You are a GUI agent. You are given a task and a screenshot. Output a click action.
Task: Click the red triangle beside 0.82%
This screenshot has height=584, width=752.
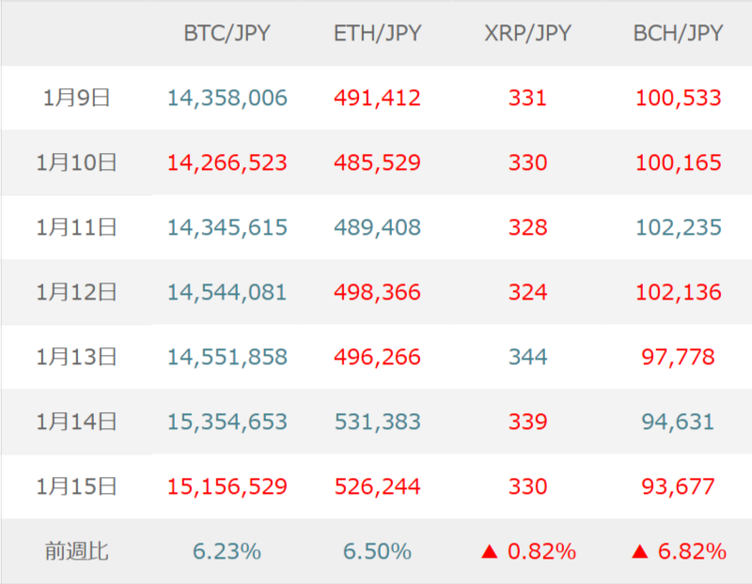coord(489,552)
